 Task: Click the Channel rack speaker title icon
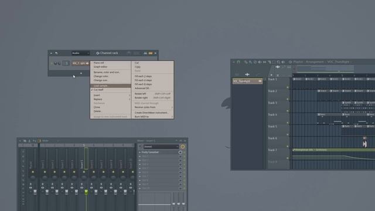click(98, 53)
